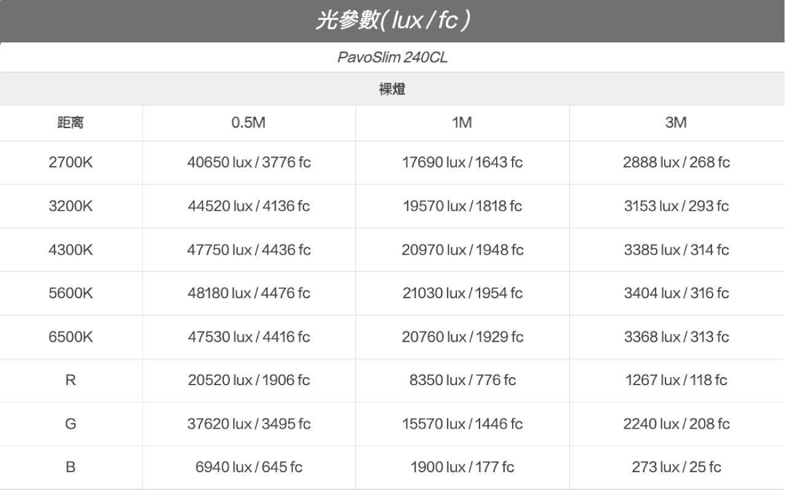Select the 273 lux / 25 fc cell
This screenshot has width=785, height=490.
[676, 467]
